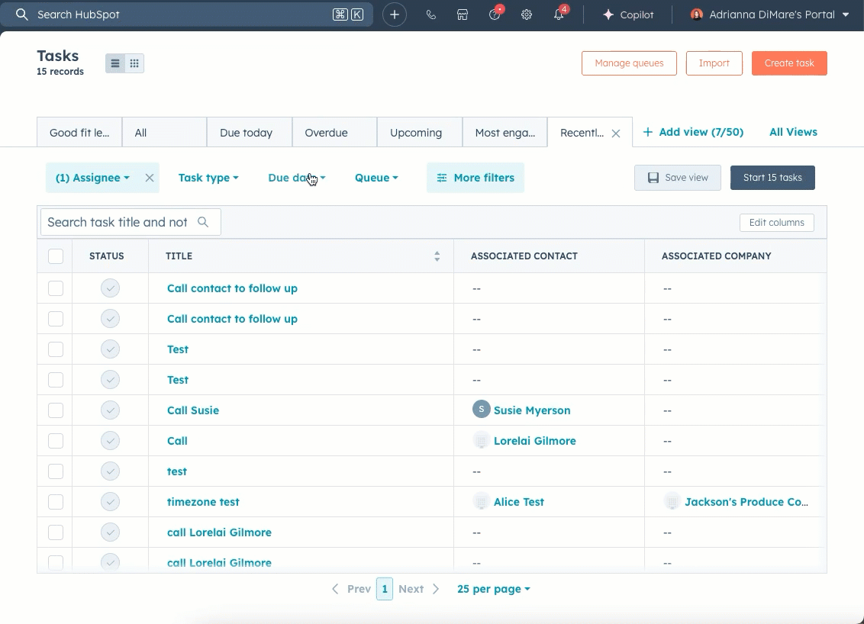Open the Task type filter dropdown
Screen dimensions: 864x624
(208, 177)
